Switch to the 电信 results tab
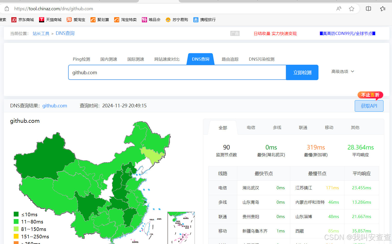The image size is (392, 244). [251, 127]
